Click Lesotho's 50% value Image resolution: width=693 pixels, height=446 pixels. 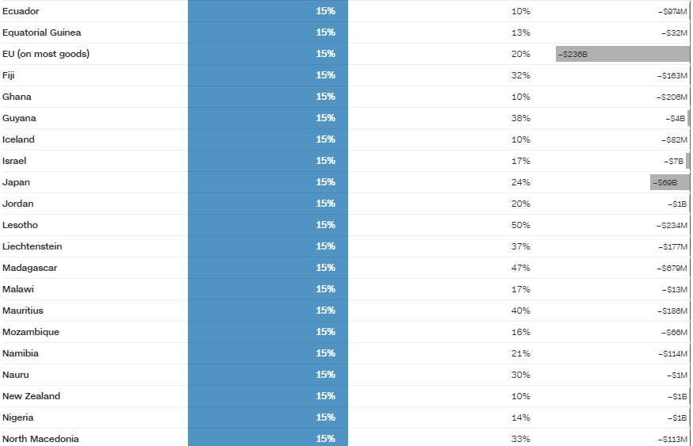pos(521,225)
